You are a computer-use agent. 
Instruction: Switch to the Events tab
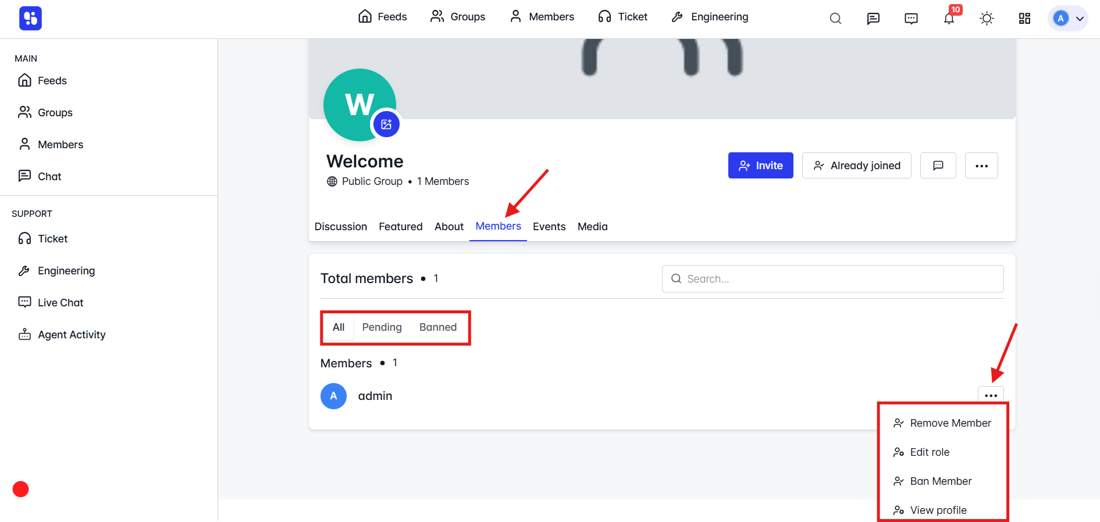549,227
